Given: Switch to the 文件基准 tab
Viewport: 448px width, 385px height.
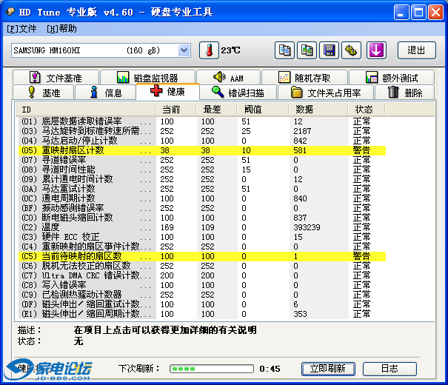Looking at the screenshot, I should pyautogui.click(x=55, y=78).
